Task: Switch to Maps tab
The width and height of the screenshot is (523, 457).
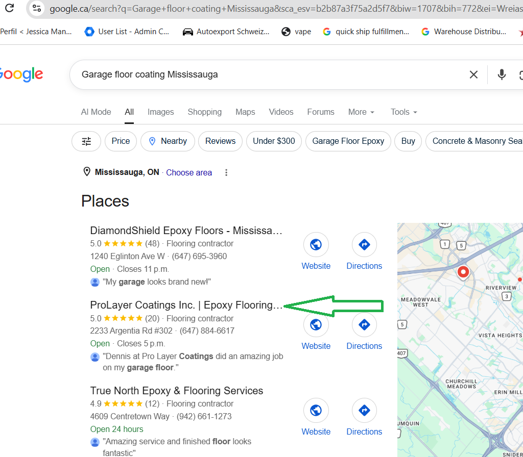Action: [245, 112]
